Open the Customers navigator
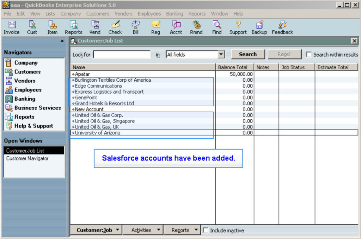The height and width of the screenshot is (239, 361). (x=23, y=72)
